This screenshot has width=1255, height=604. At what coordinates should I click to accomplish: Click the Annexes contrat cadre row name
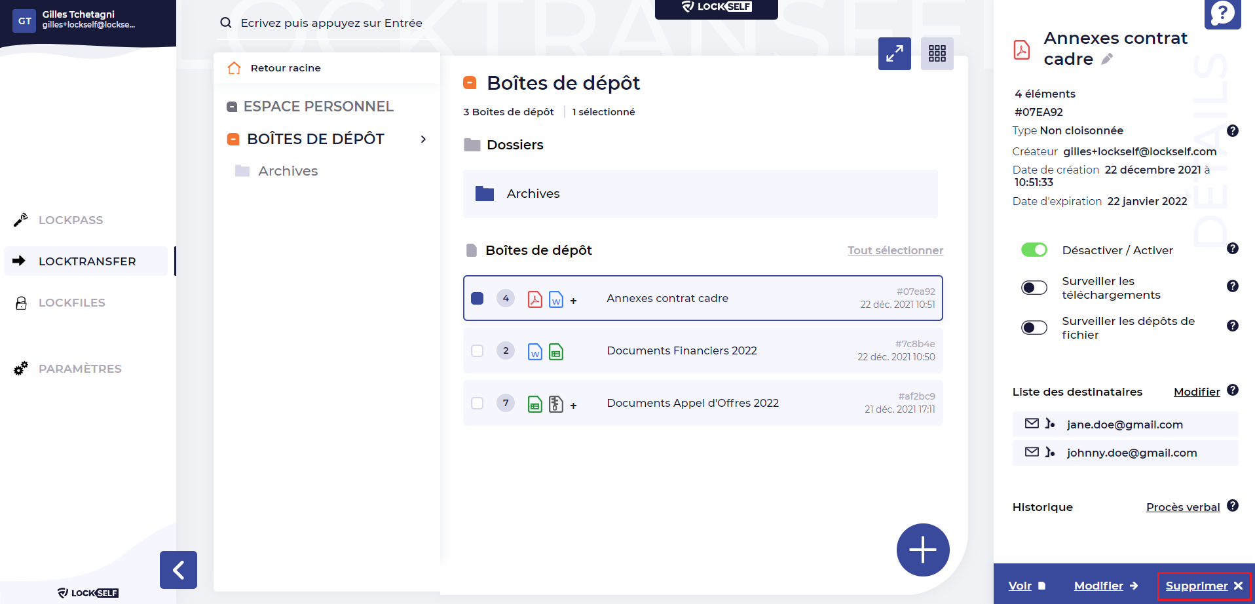coord(667,298)
